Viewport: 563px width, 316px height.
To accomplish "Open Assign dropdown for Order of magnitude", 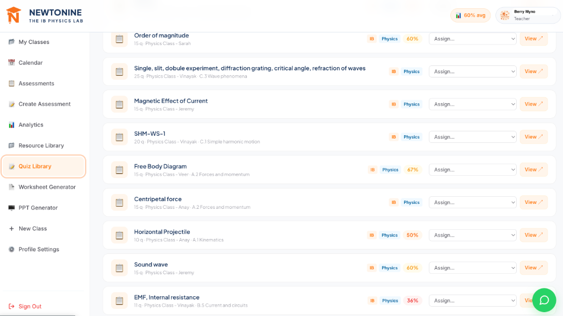I will coord(472,39).
